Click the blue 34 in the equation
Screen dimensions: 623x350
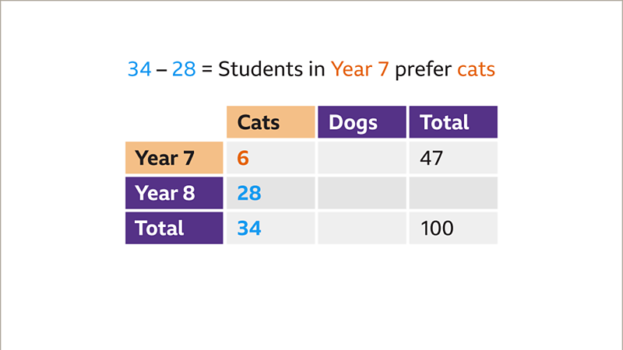click(x=139, y=69)
